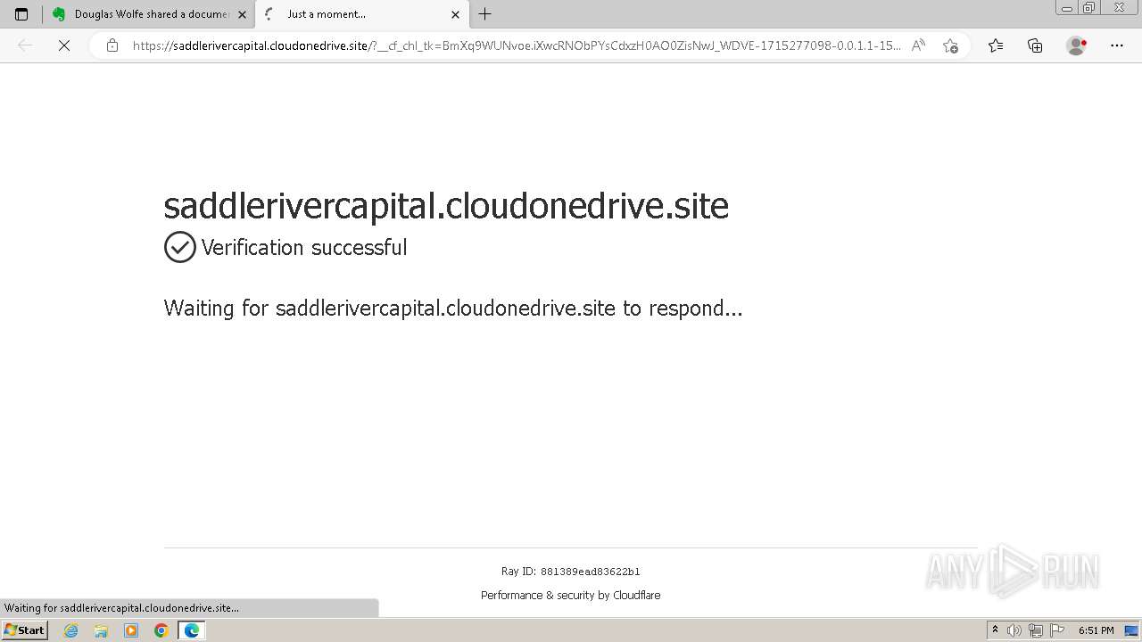The height and width of the screenshot is (642, 1142).
Task: Restore down the browser window
Action: pyautogui.click(x=1089, y=8)
